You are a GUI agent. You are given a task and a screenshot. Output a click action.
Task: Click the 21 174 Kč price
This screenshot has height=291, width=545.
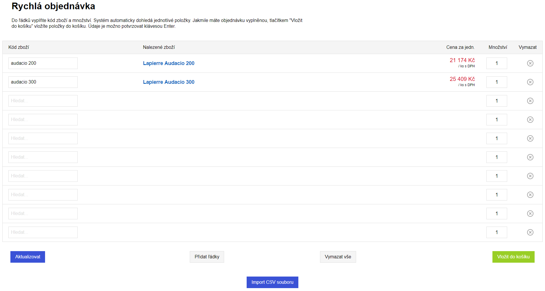[462, 60]
